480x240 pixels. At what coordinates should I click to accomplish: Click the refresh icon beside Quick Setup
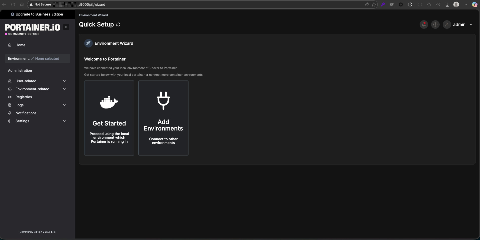point(118,24)
